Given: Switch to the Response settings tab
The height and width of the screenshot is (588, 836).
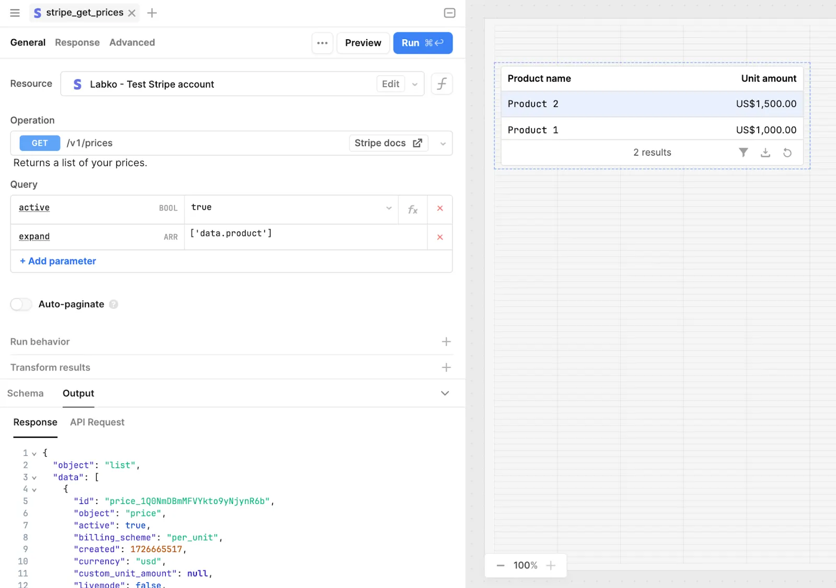Looking at the screenshot, I should click(x=77, y=43).
